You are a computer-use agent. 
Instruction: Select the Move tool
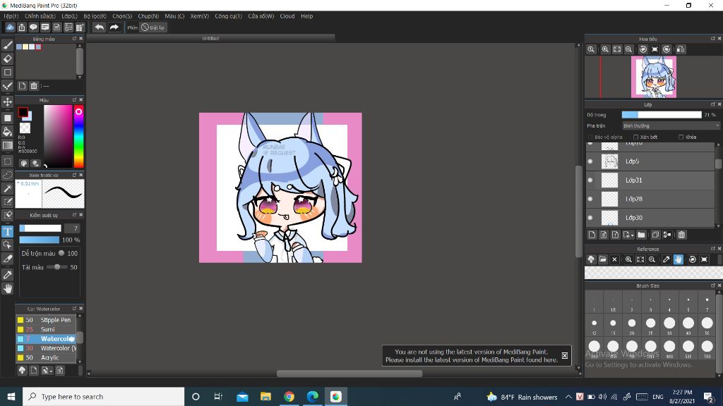[7, 101]
